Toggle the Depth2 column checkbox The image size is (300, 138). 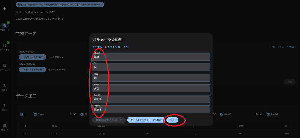(x=268, y=114)
